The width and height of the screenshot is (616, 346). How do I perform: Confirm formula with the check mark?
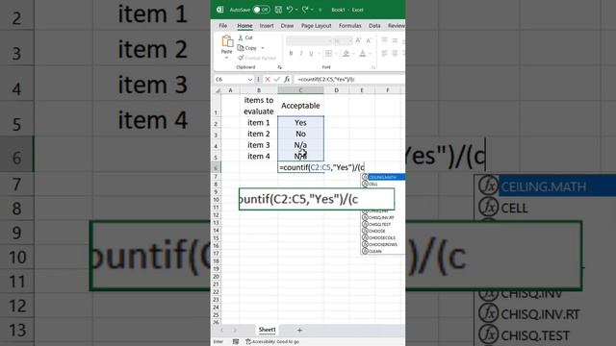coord(277,79)
